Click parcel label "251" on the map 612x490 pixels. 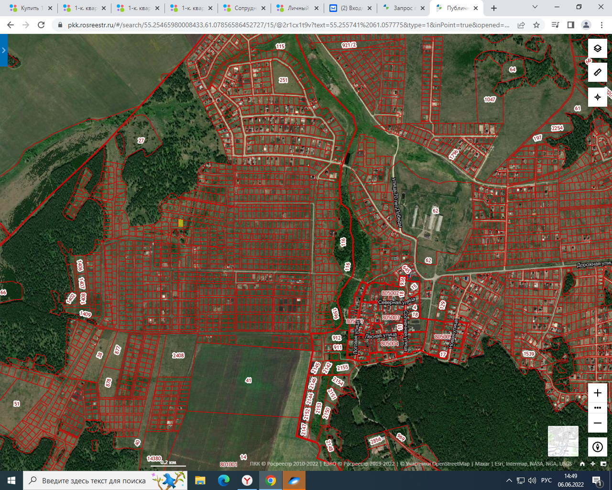pyautogui.click(x=284, y=80)
